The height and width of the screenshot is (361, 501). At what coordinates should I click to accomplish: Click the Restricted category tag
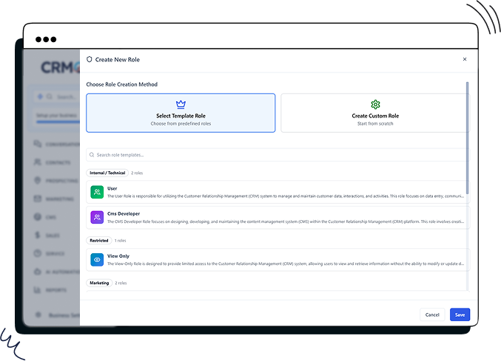pyautogui.click(x=99, y=241)
